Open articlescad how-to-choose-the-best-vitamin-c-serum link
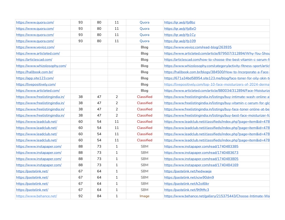Image resolution: width=285 pixels, height=220 pixels. click(x=217, y=60)
